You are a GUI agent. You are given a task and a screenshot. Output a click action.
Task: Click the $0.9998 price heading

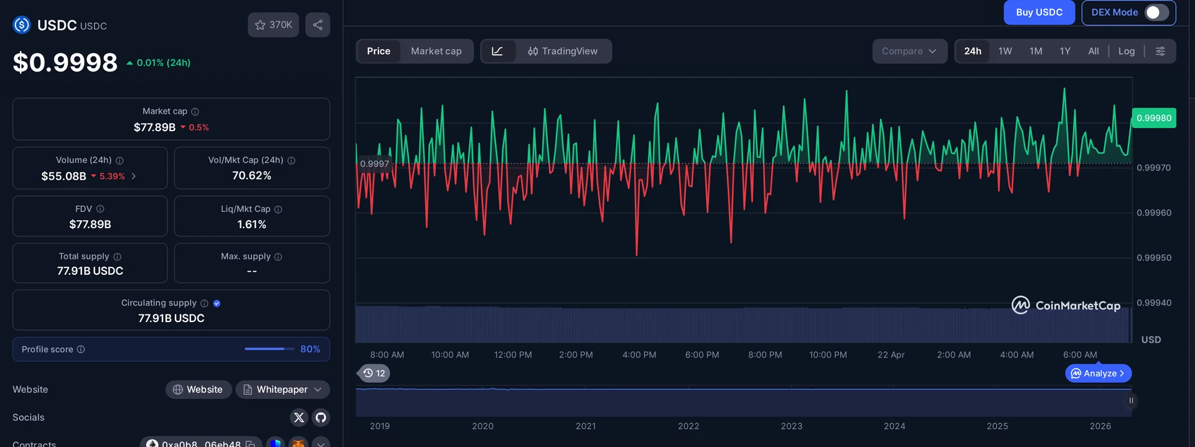[x=65, y=62]
